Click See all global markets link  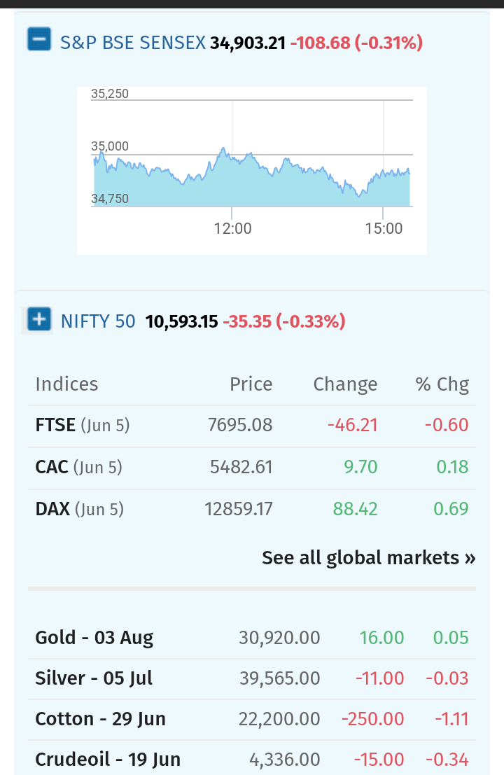click(369, 558)
